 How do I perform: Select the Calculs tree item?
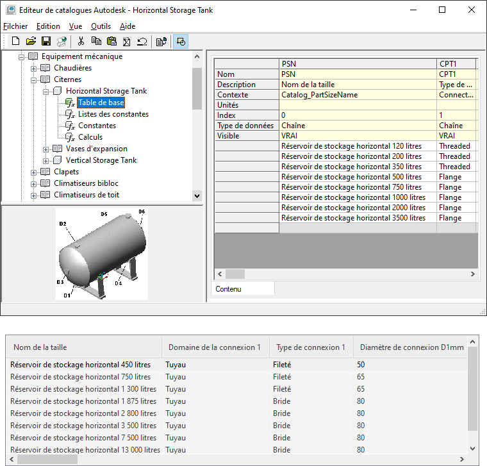click(90, 137)
